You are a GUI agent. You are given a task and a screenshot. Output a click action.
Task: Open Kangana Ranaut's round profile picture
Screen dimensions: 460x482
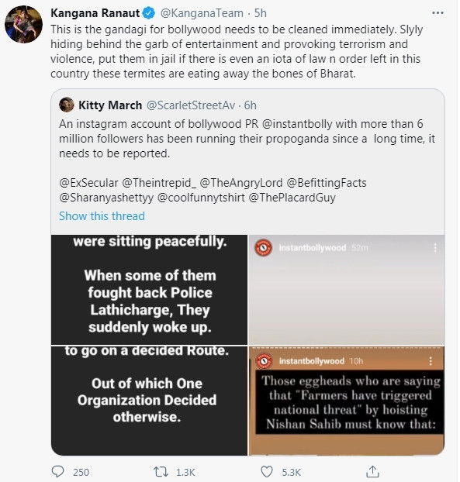(24, 24)
